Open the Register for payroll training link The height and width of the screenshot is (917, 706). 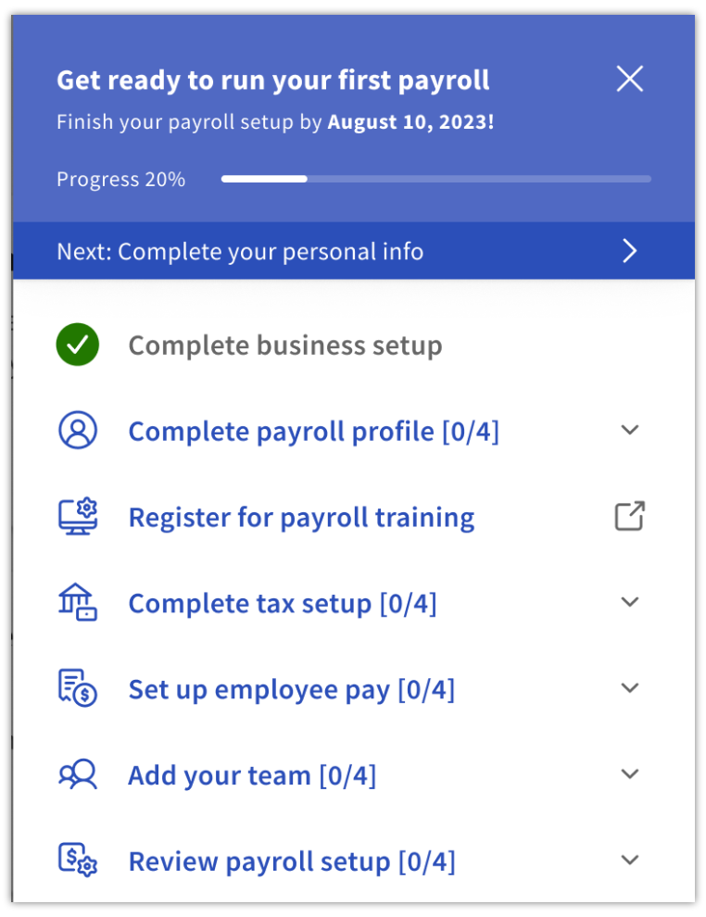(301, 516)
